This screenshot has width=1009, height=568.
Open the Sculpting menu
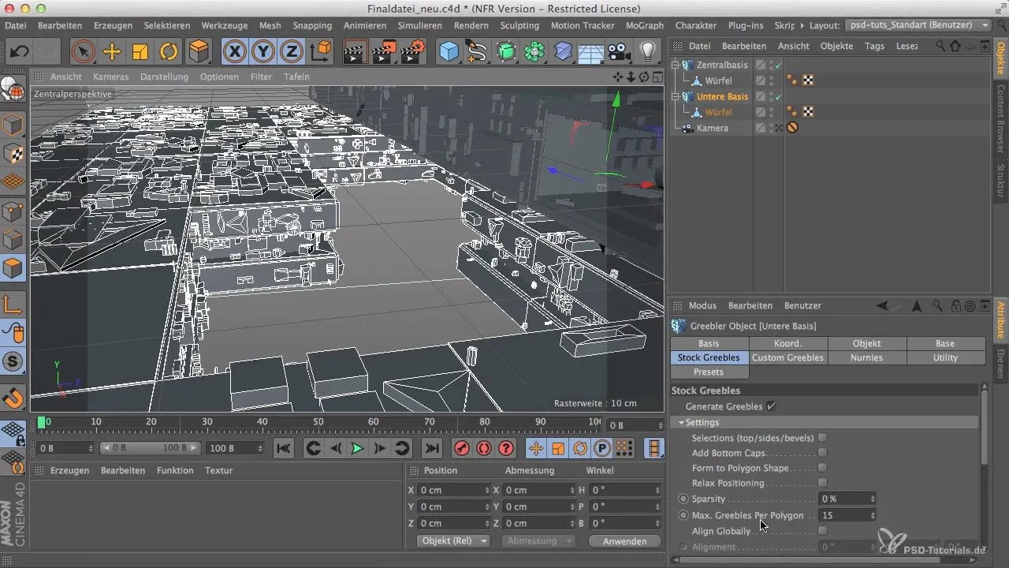(x=519, y=25)
